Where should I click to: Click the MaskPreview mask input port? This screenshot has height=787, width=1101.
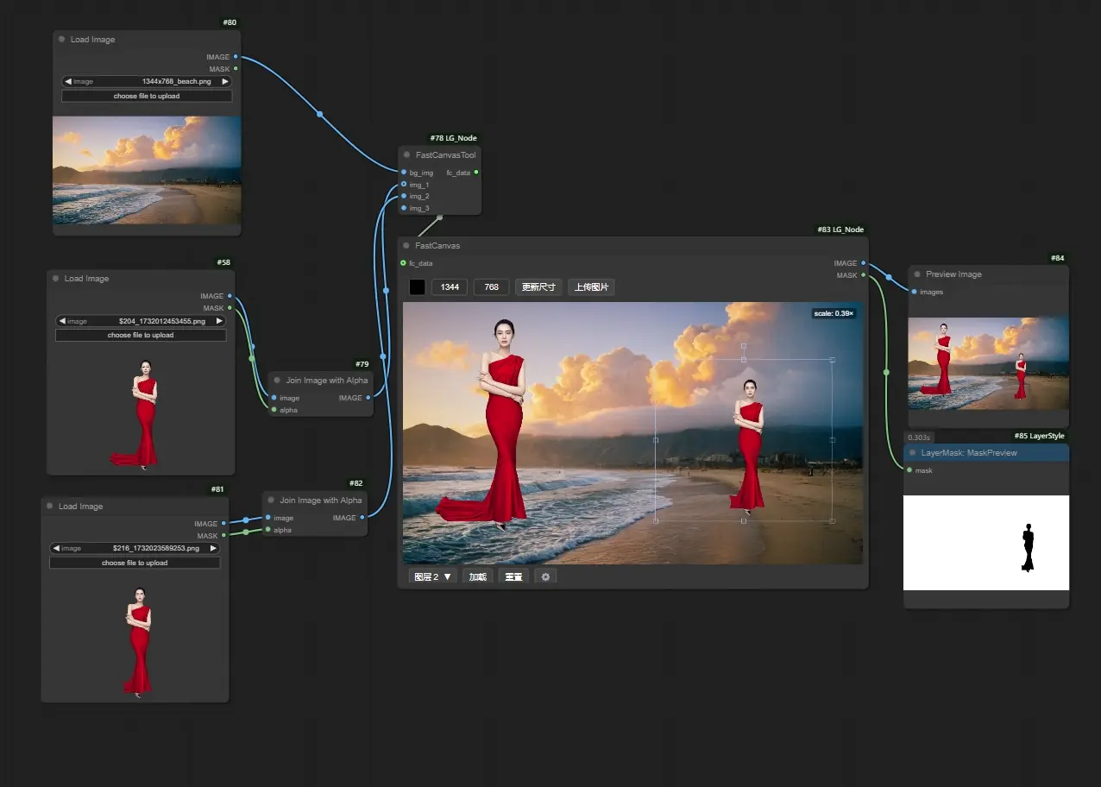pyautogui.click(x=909, y=470)
